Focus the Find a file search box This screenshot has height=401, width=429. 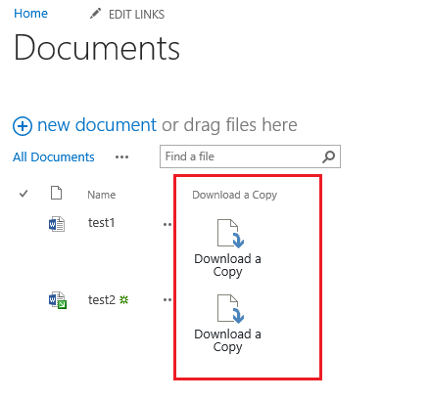pyautogui.click(x=250, y=156)
